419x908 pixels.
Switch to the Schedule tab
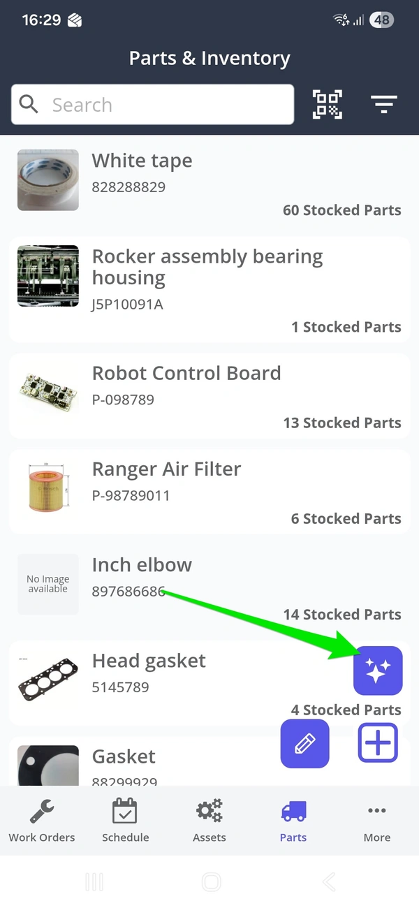point(126,821)
